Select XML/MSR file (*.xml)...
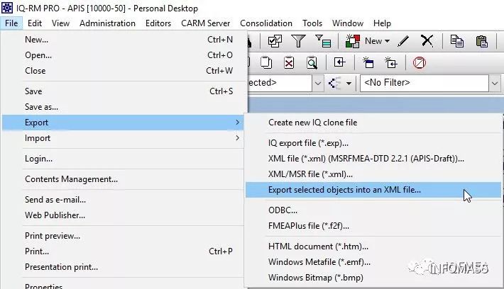This screenshot has height=289, width=504. pyautogui.click(x=373, y=174)
